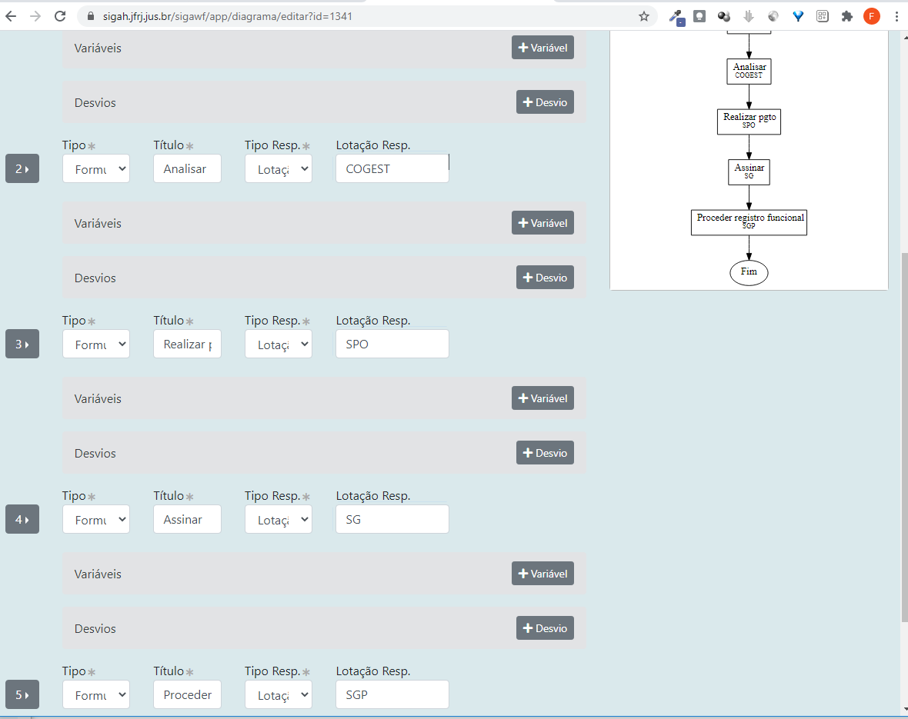The image size is (908, 719).
Task: Expand step 4 numbered toggle button
Action: click(x=22, y=520)
